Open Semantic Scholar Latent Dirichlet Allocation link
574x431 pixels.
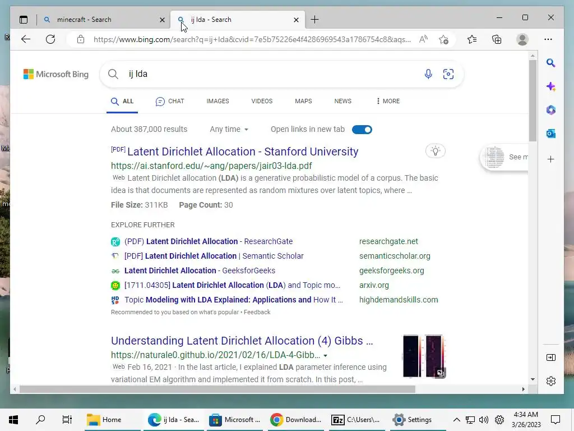(x=214, y=256)
